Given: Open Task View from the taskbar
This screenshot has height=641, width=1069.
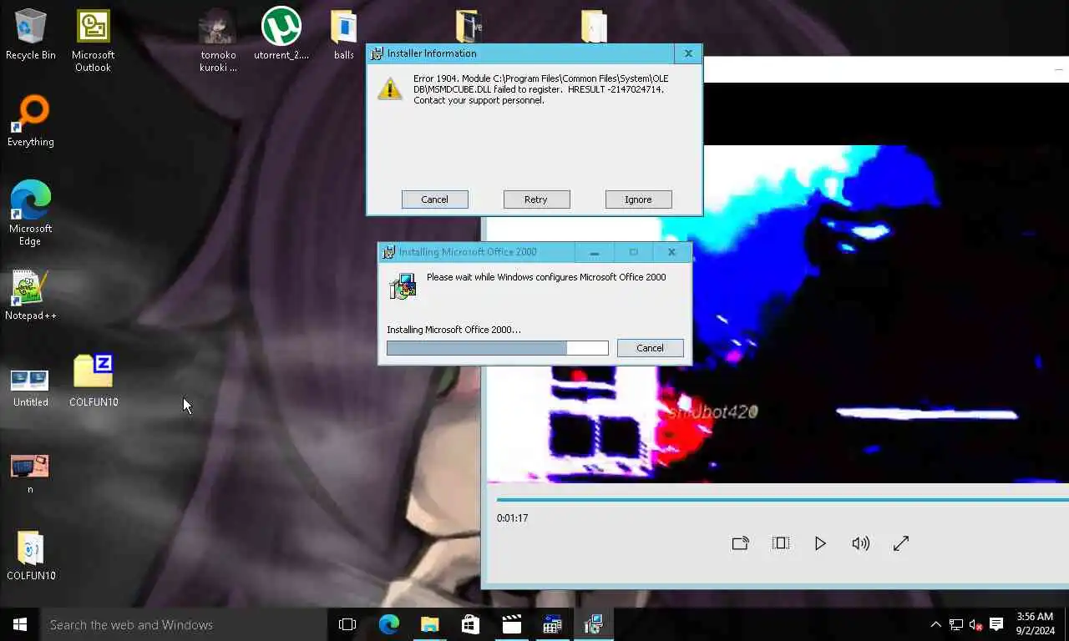Looking at the screenshot, I should 347,624.
